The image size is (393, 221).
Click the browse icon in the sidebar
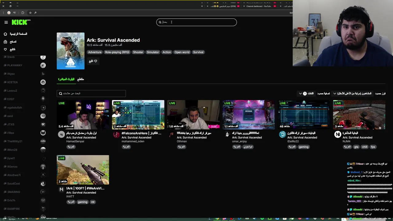pyautogui.click(x=5, y=41)
